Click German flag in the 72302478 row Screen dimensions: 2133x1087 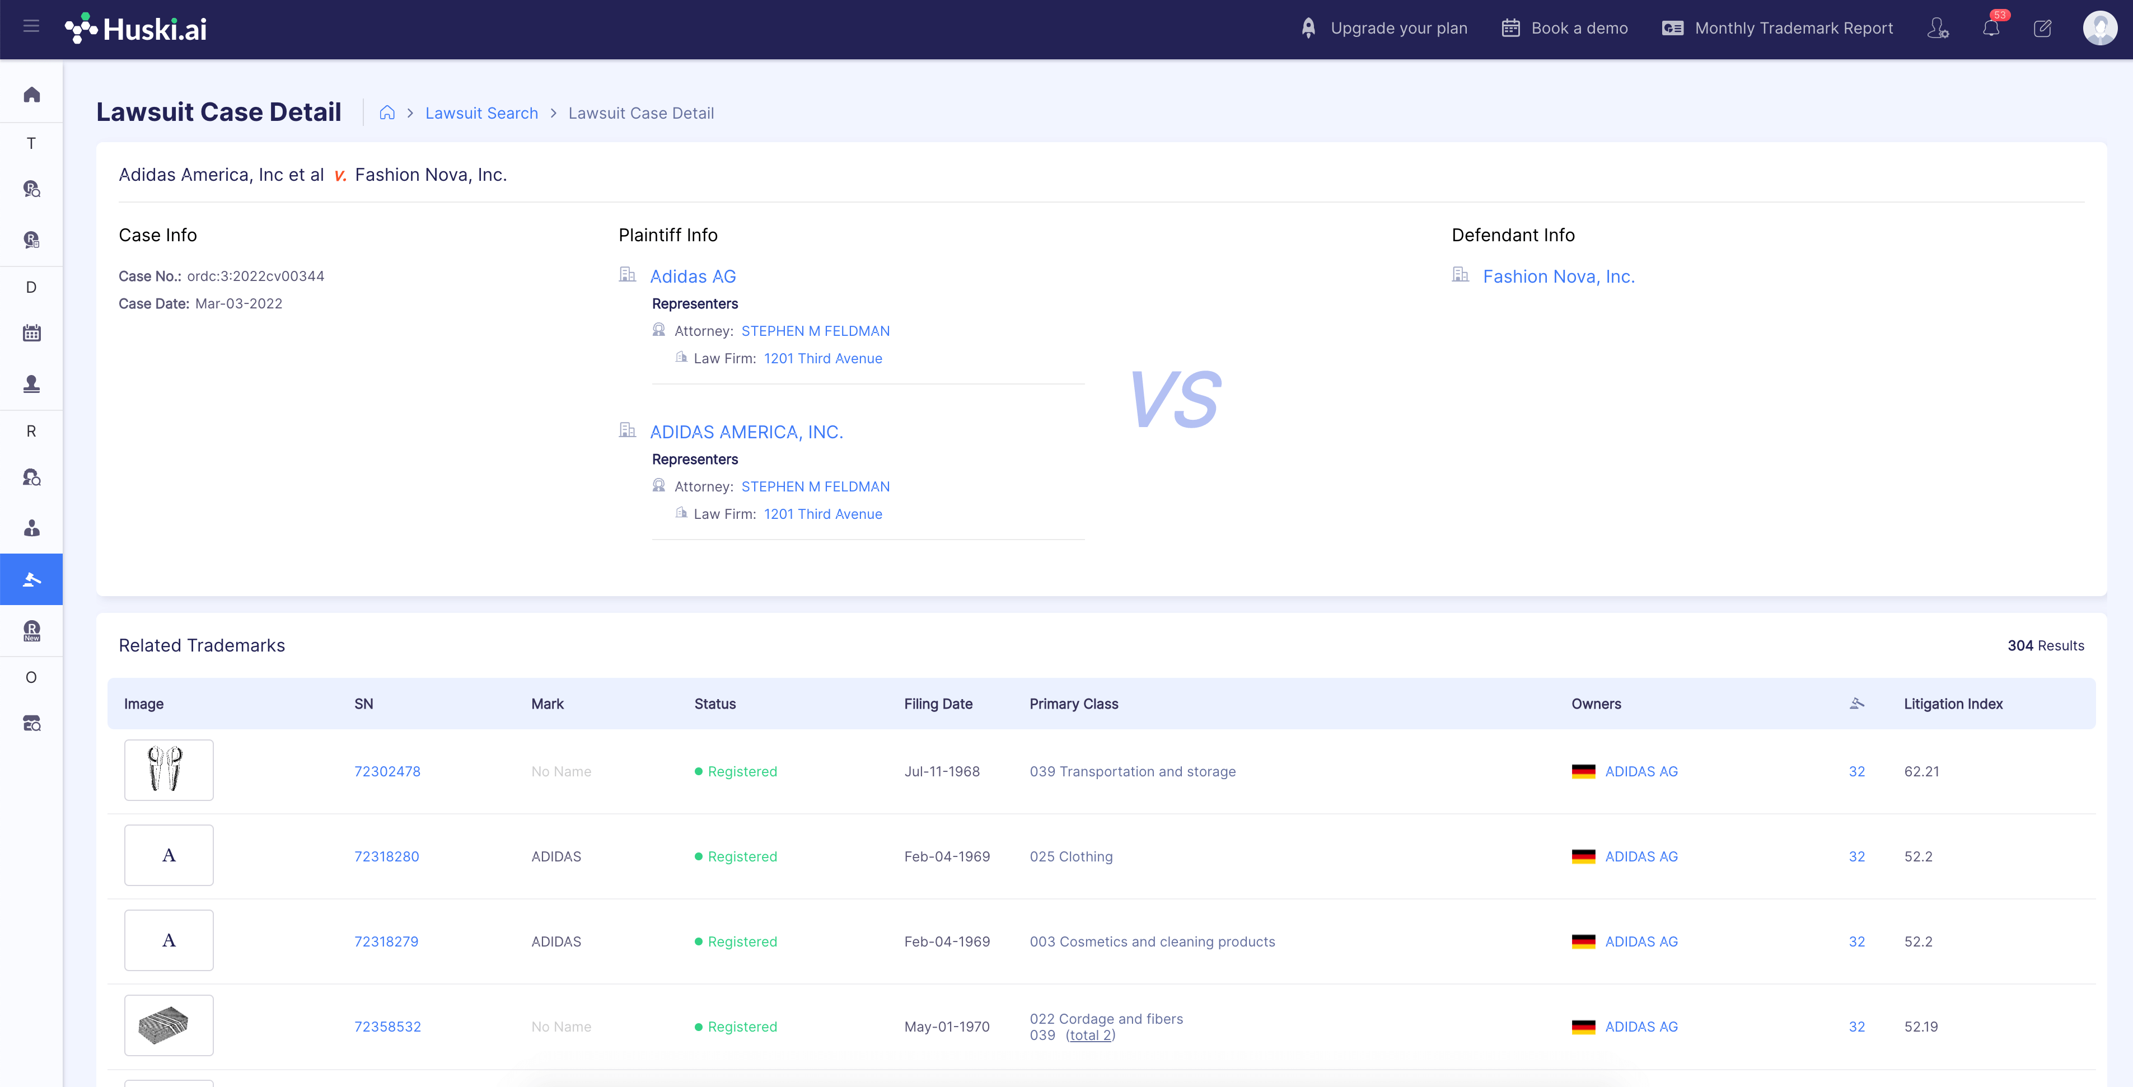tap(1583, 771)
